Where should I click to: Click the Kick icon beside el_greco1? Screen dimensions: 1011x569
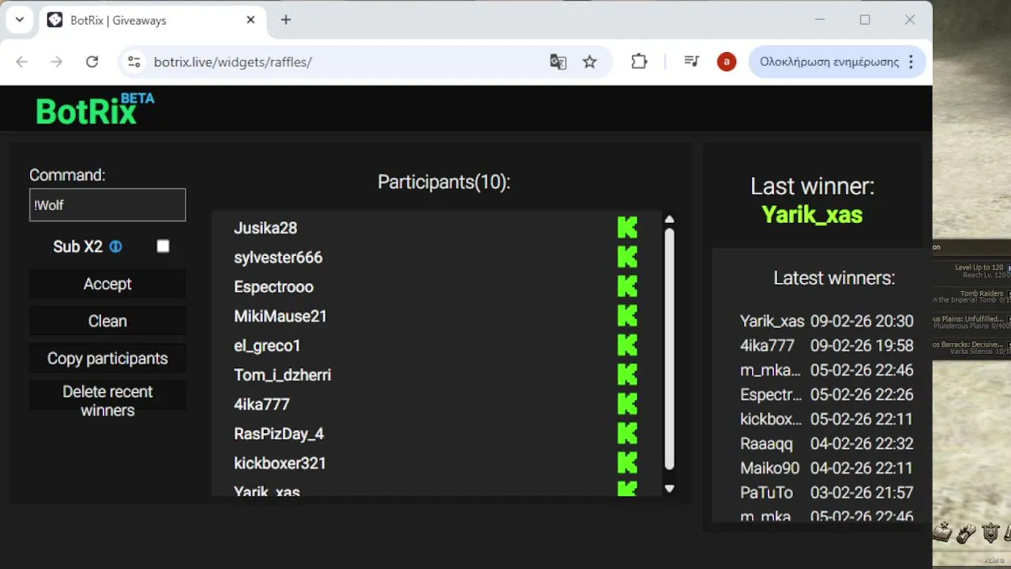coord(627,345)
